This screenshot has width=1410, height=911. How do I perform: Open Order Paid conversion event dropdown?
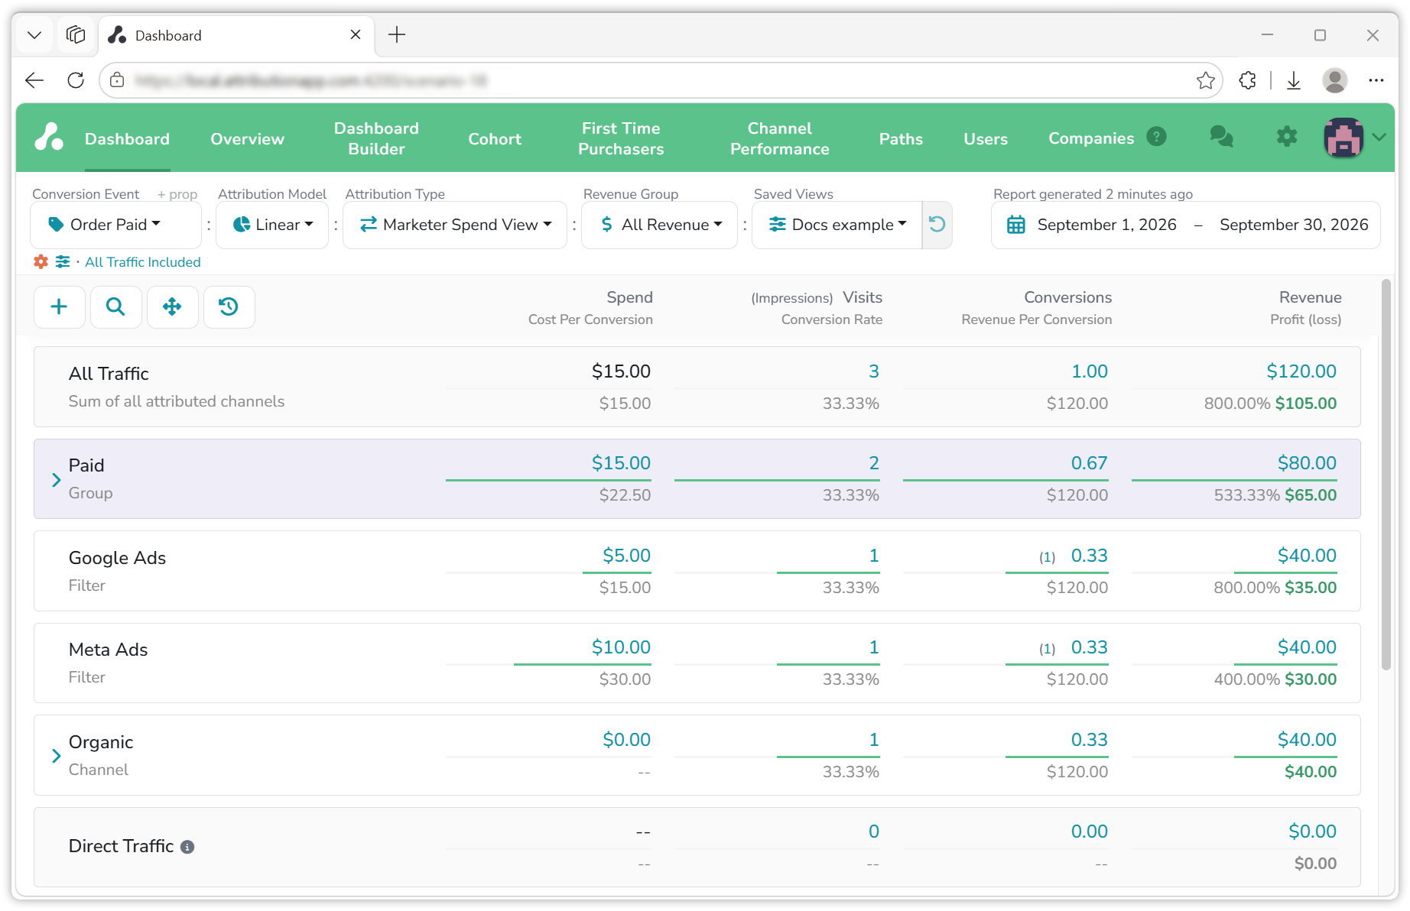pyautogui.click(x=115, y=225)
